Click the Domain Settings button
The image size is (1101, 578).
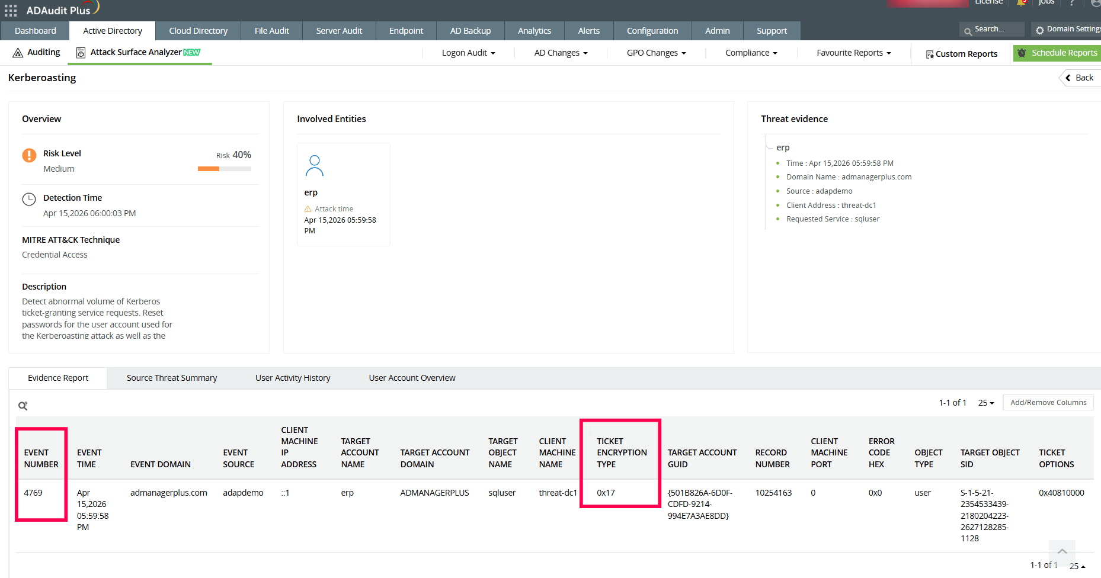1067,29
